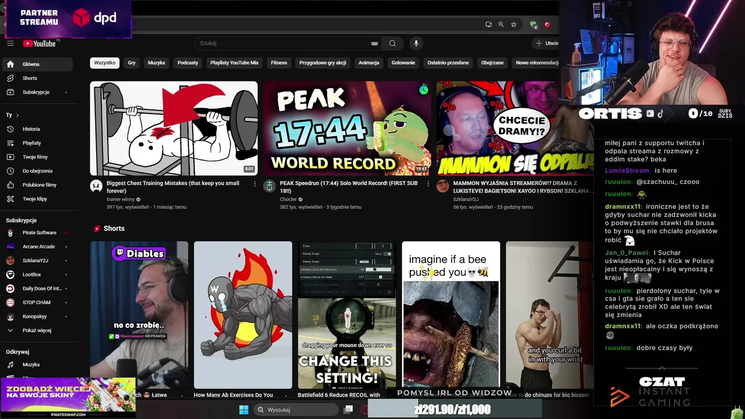Click the SzklanaY2J channel name under video
Image resolution: width=745 pixels, height=419 pixels.
(466, 199)
